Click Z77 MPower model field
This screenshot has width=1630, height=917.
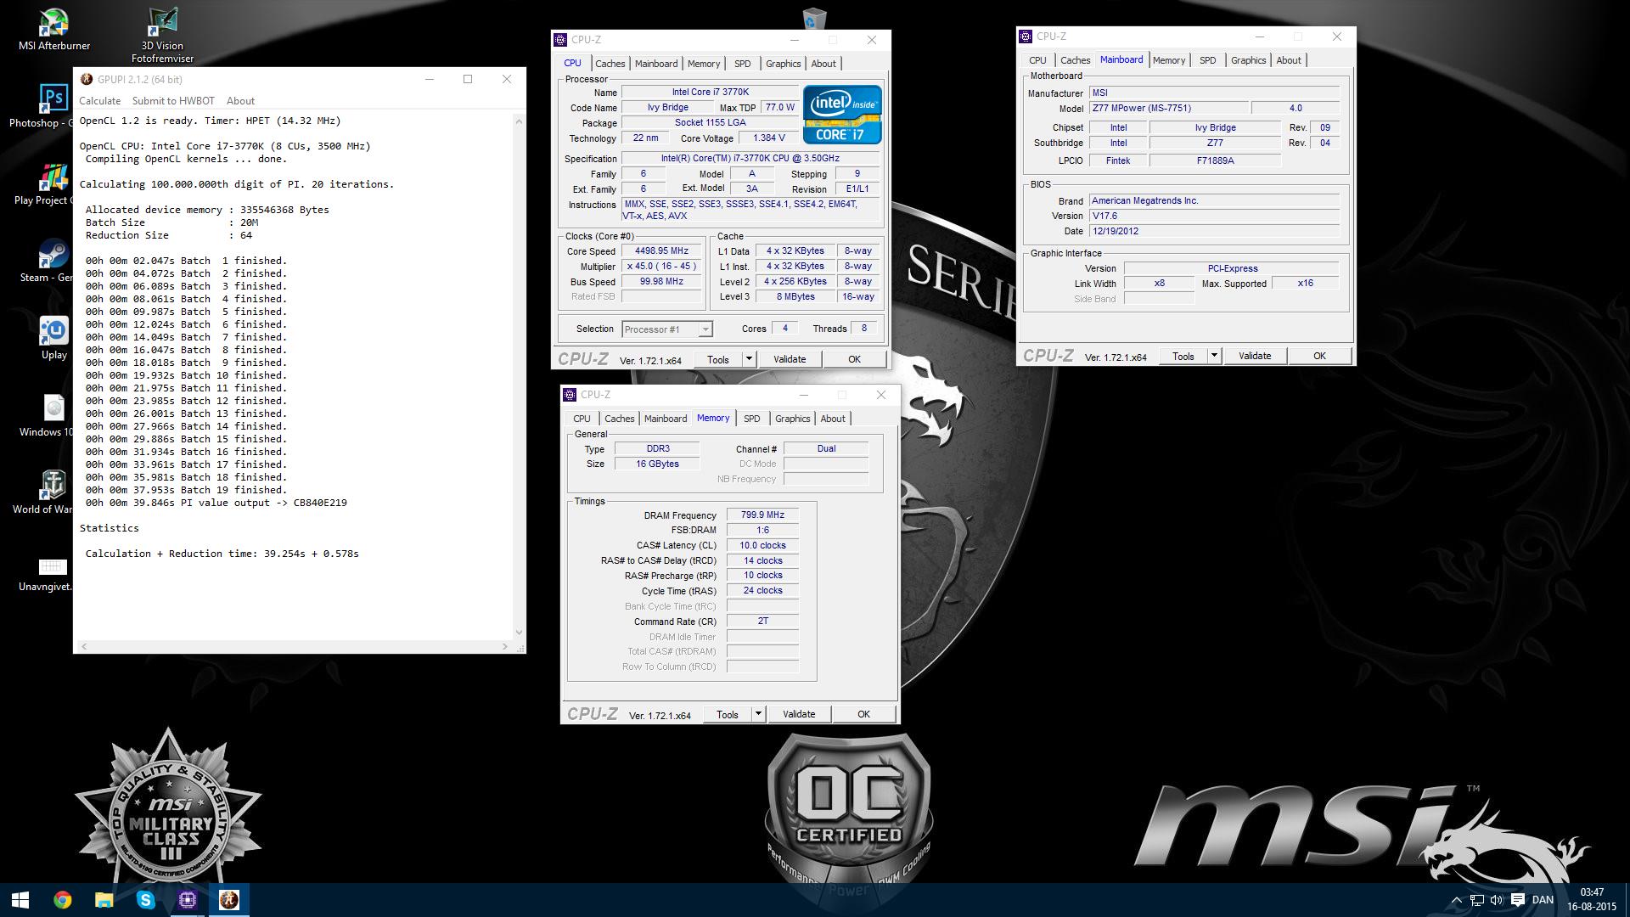[1168, 108]
